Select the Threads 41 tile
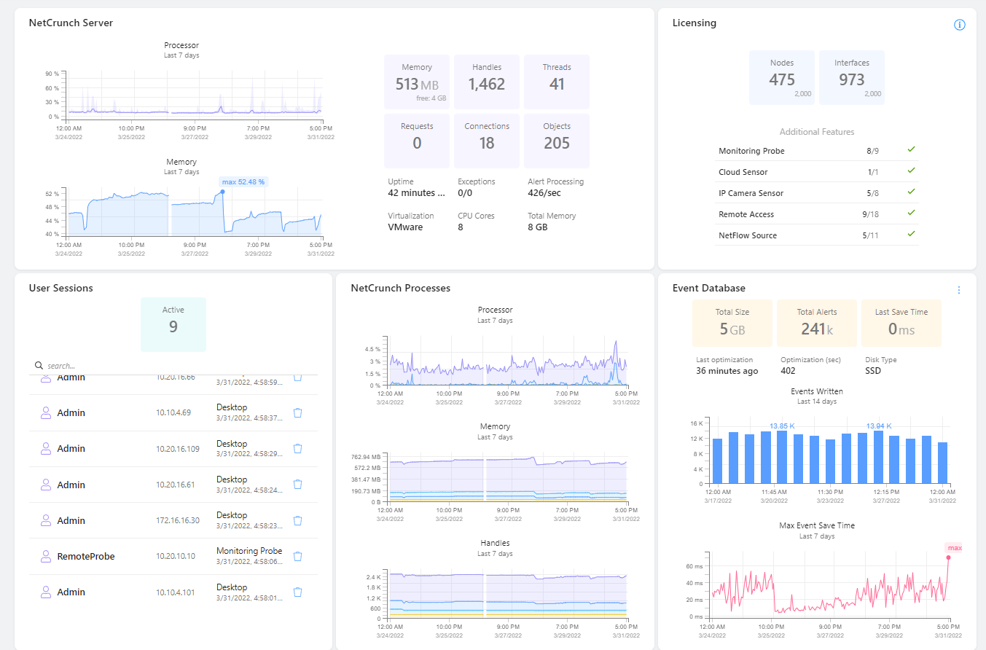This screenshot has height=650, width=986. point(557,82)
